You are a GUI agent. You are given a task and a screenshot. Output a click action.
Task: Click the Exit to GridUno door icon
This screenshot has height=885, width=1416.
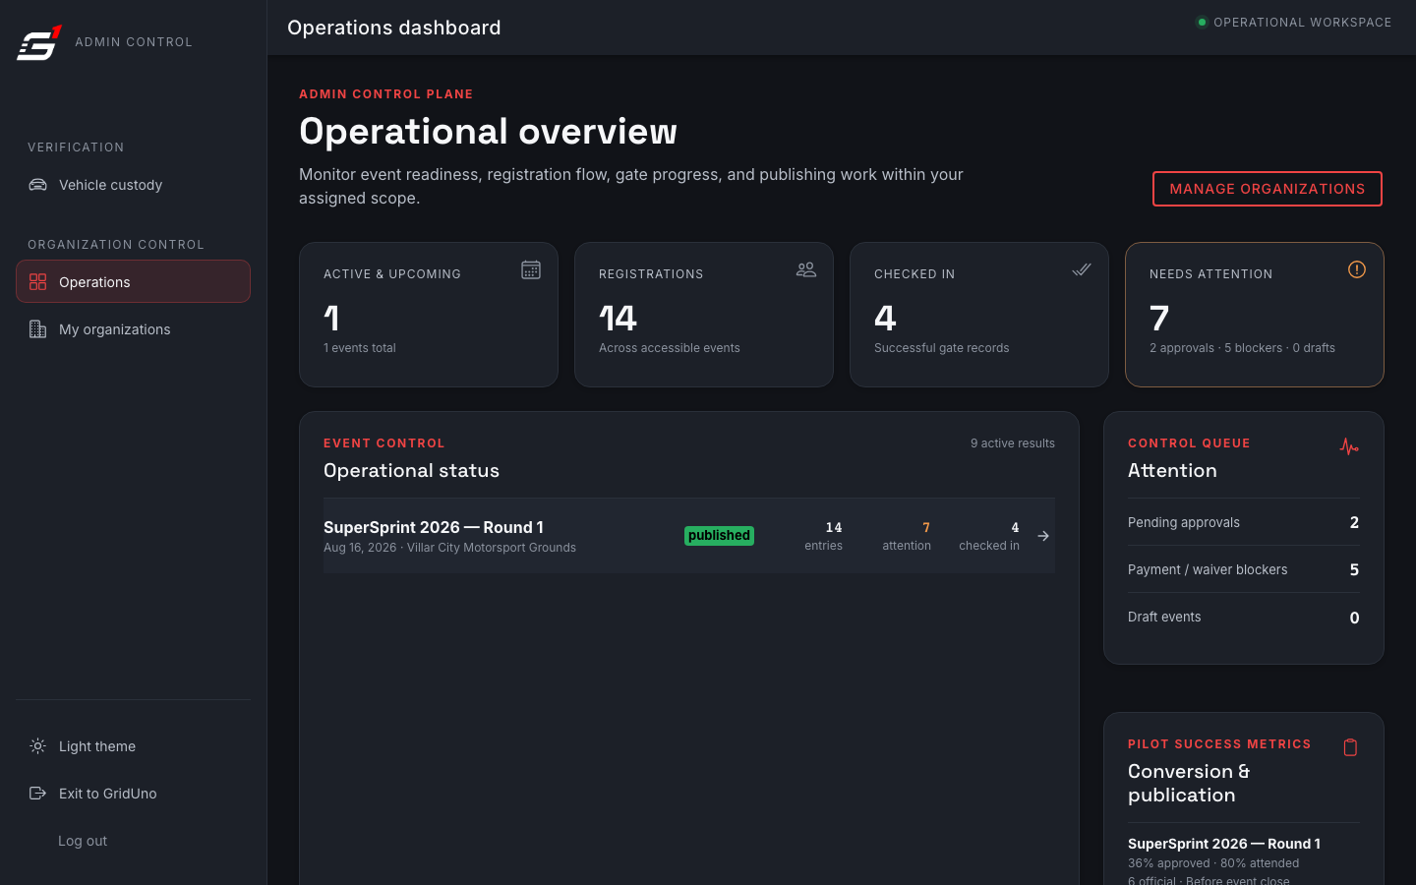[37, 794]
